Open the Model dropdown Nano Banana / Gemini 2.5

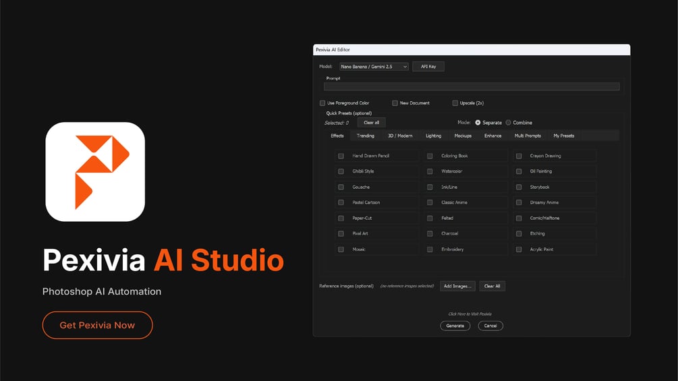[374, 67]
